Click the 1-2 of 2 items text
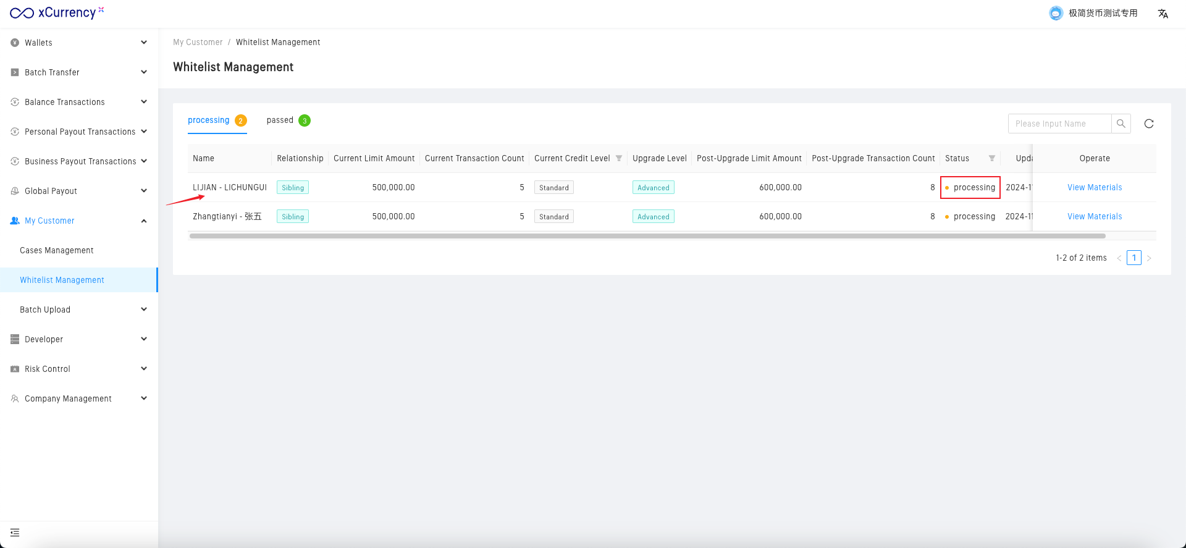Image resolution: width=1186 pixels, height=548 pixels. [1081, 258]
